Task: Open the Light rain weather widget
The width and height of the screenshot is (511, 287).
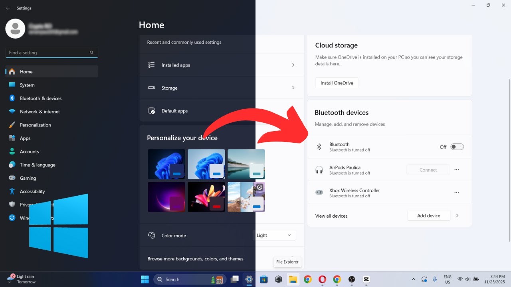Action: 22,279
